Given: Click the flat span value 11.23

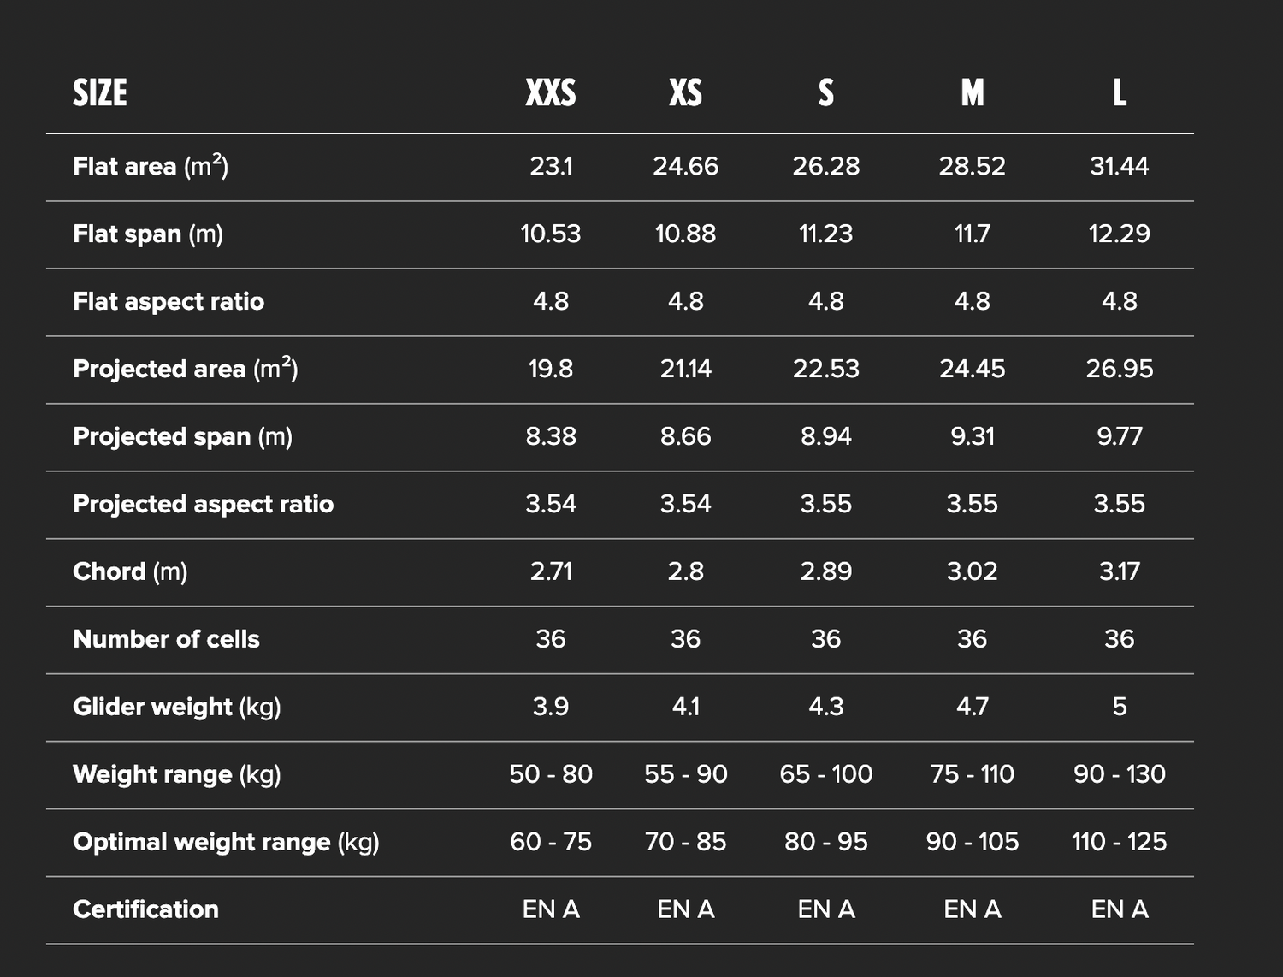Looking at the screenshot, I should tap(825, 234).
